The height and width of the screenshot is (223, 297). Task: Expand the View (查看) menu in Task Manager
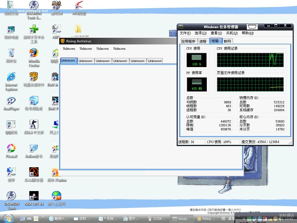[x=216, y=33]
